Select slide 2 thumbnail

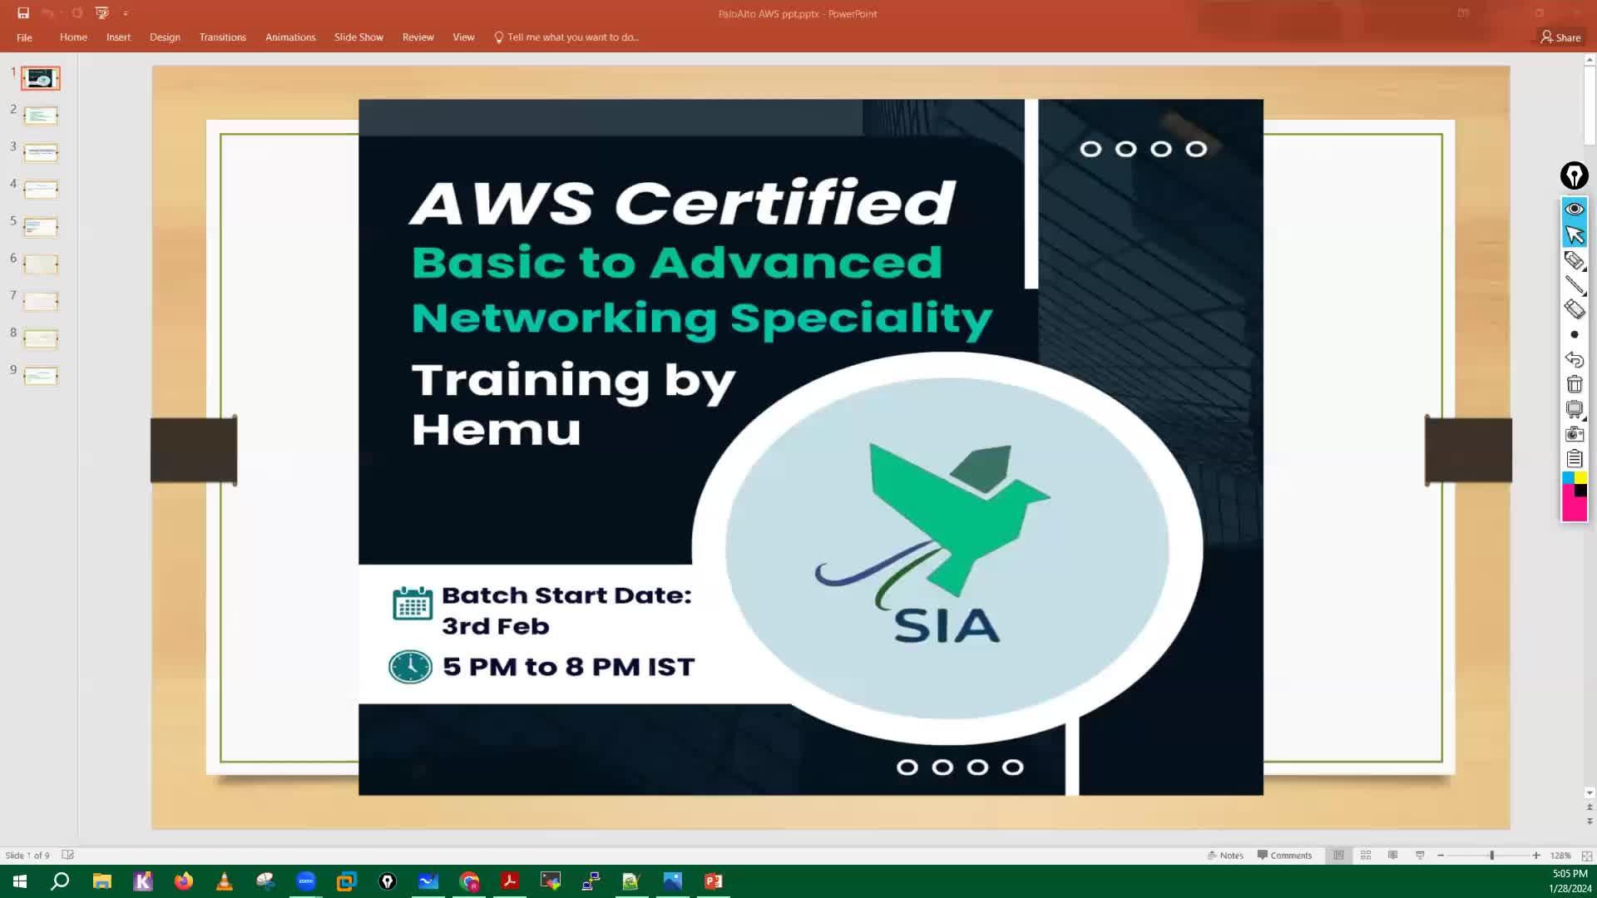41,116
